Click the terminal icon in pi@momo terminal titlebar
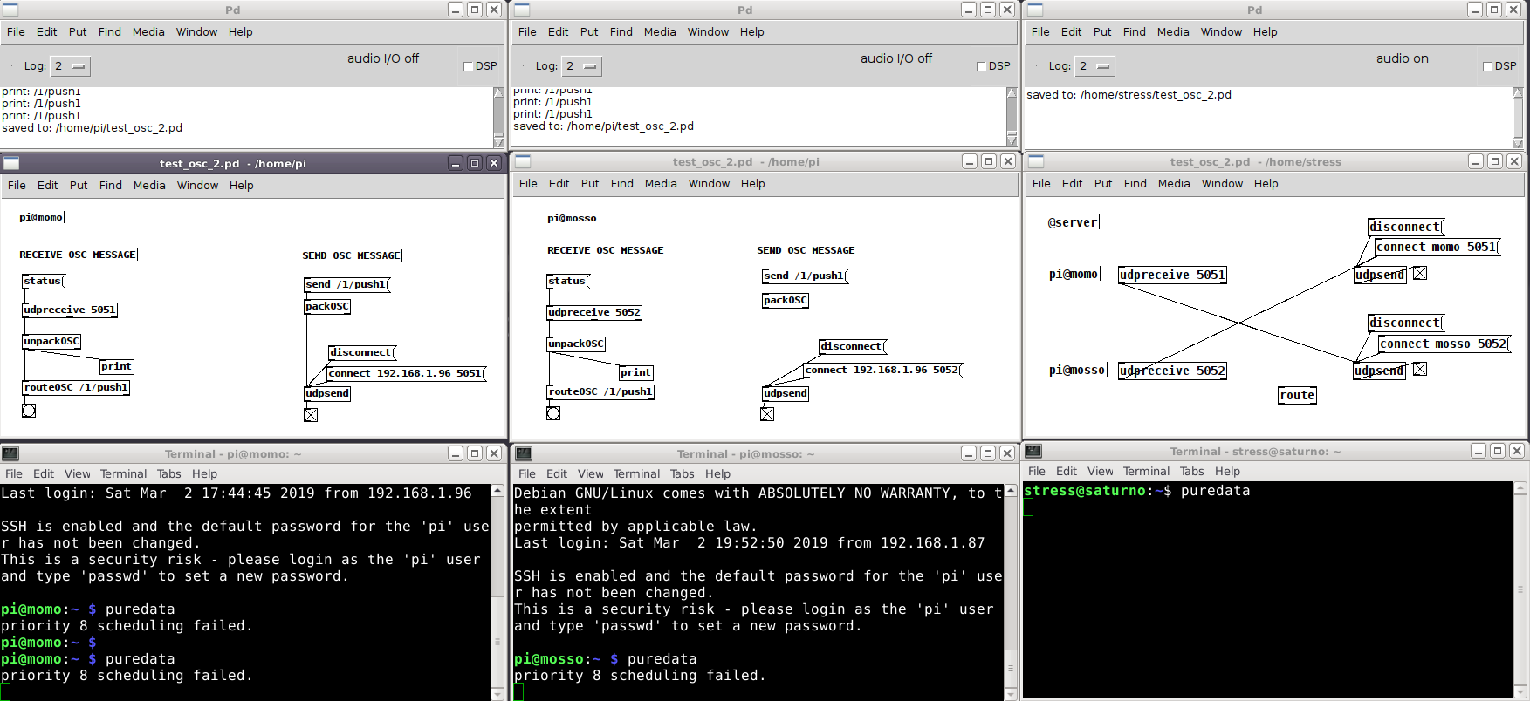Image resolution: width=1530 pixels, height=701 pixels. point(10,453)
